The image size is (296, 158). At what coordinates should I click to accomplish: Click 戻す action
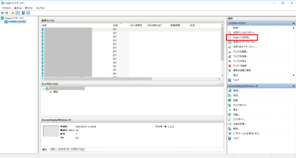pyautogui.click(x=236, y=110)
